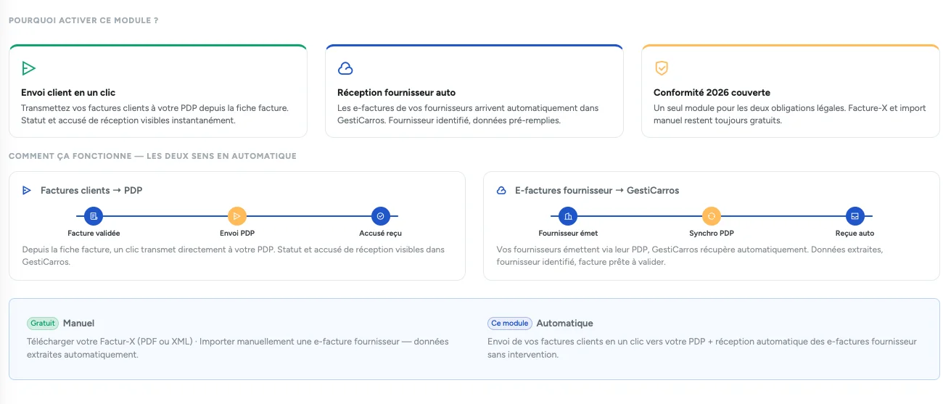951x404 pixels.
Task: Click the green 'Gratuit' badge
Action: click(x=43, y=323)
